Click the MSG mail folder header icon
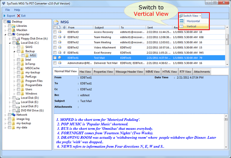 56,22
